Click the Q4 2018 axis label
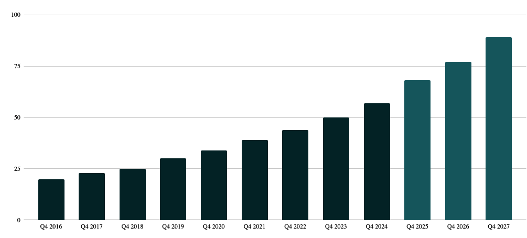527x238 pixels. point(133,227)
